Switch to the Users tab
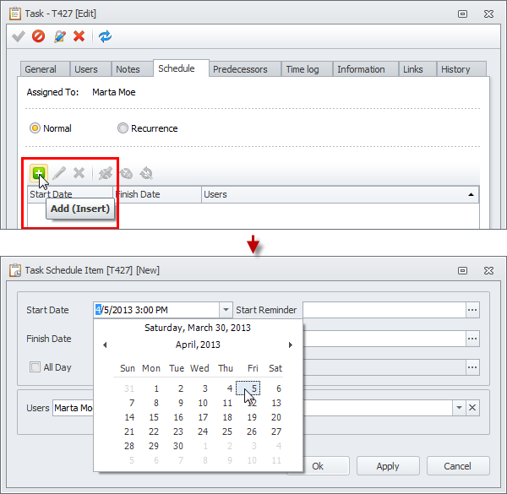 [90, 69]
